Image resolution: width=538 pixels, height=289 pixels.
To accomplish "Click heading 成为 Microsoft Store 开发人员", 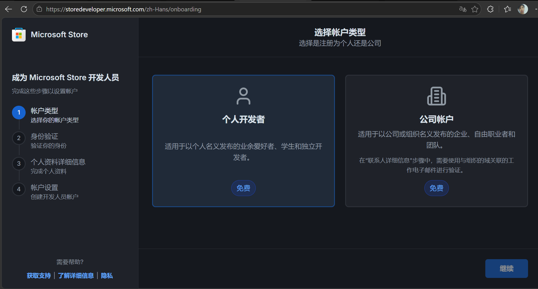I will click(x=66, y=78).
